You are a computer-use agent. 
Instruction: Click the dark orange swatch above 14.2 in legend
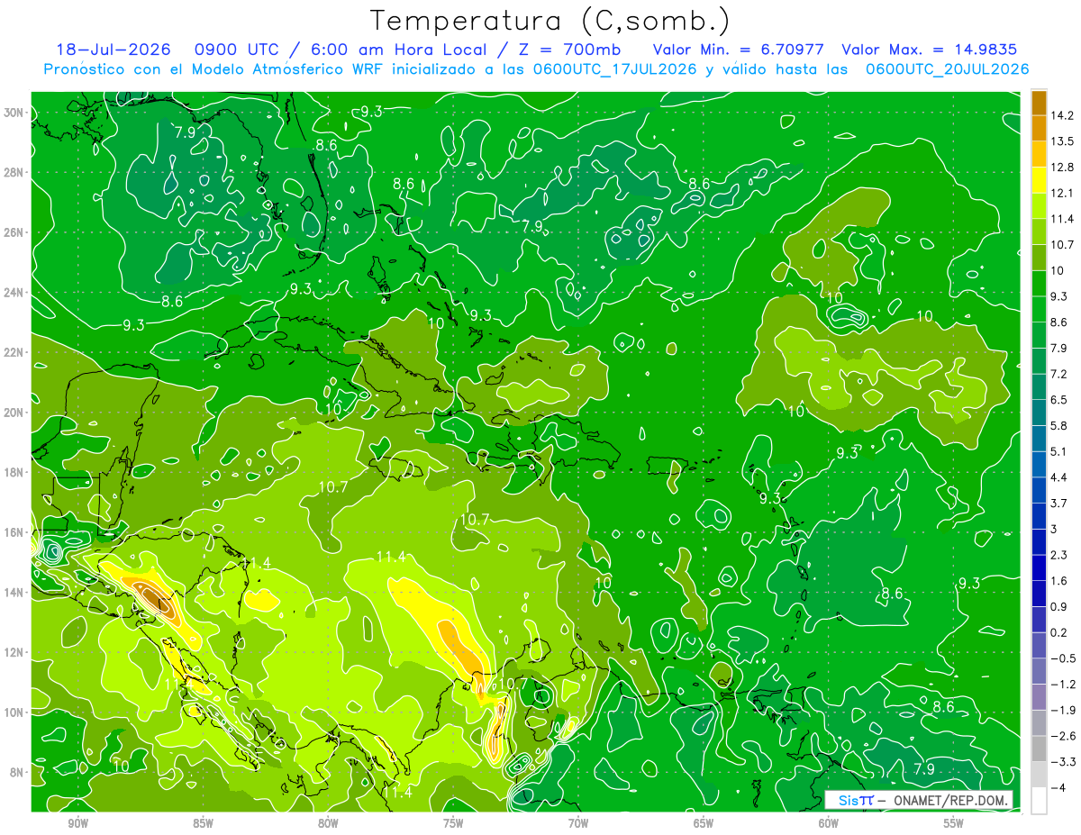coord(1039,103)
